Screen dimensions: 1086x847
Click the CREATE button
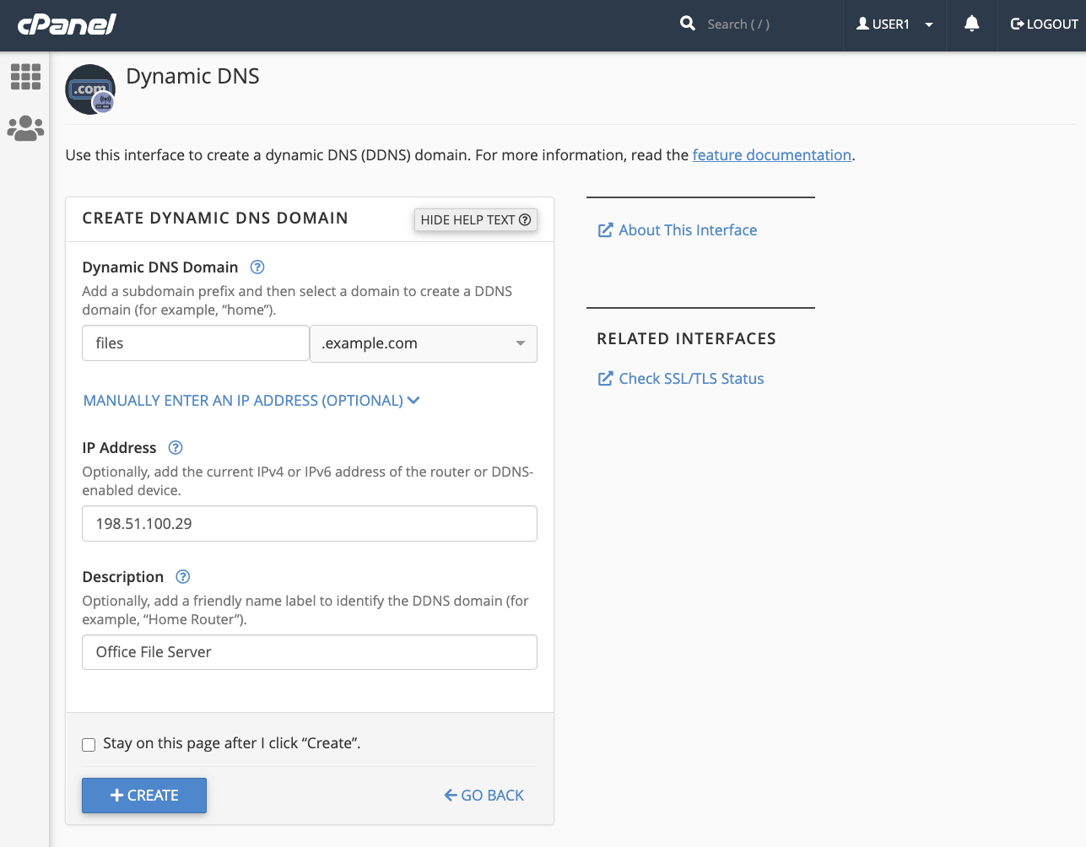pos(143,795)
